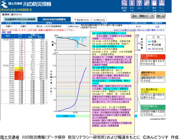
Task: Click the 過去一週間のデータ button
Action: [142, 16]
